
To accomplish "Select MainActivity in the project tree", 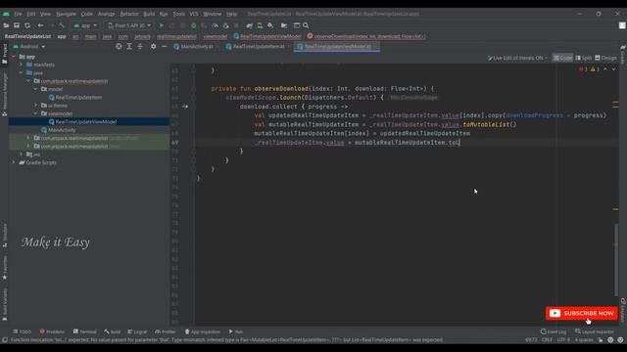I will [62, 130].
